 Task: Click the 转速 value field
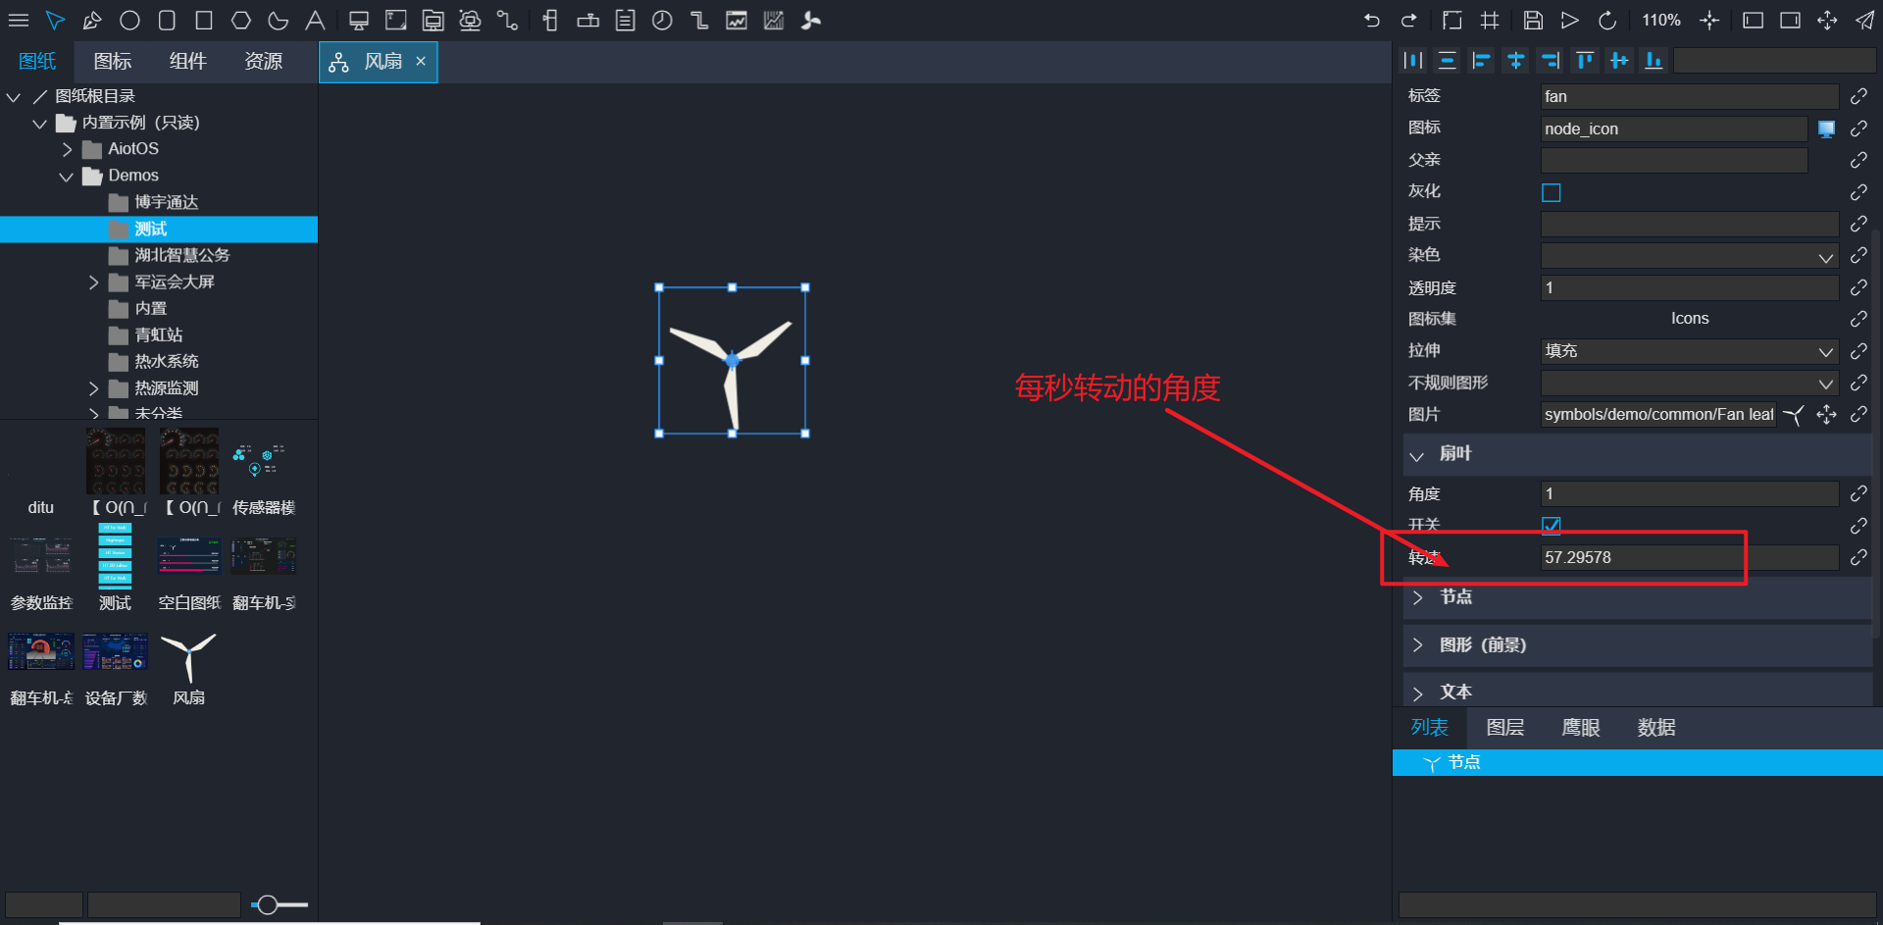tap(1687, 558)
